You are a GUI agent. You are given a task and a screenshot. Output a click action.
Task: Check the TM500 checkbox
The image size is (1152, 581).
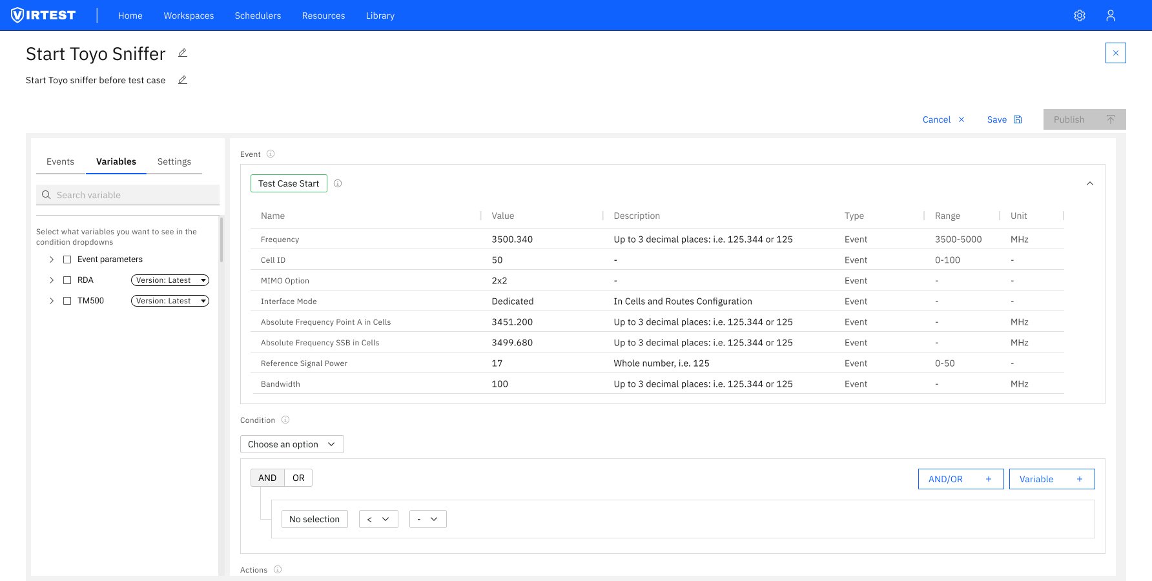67,300
